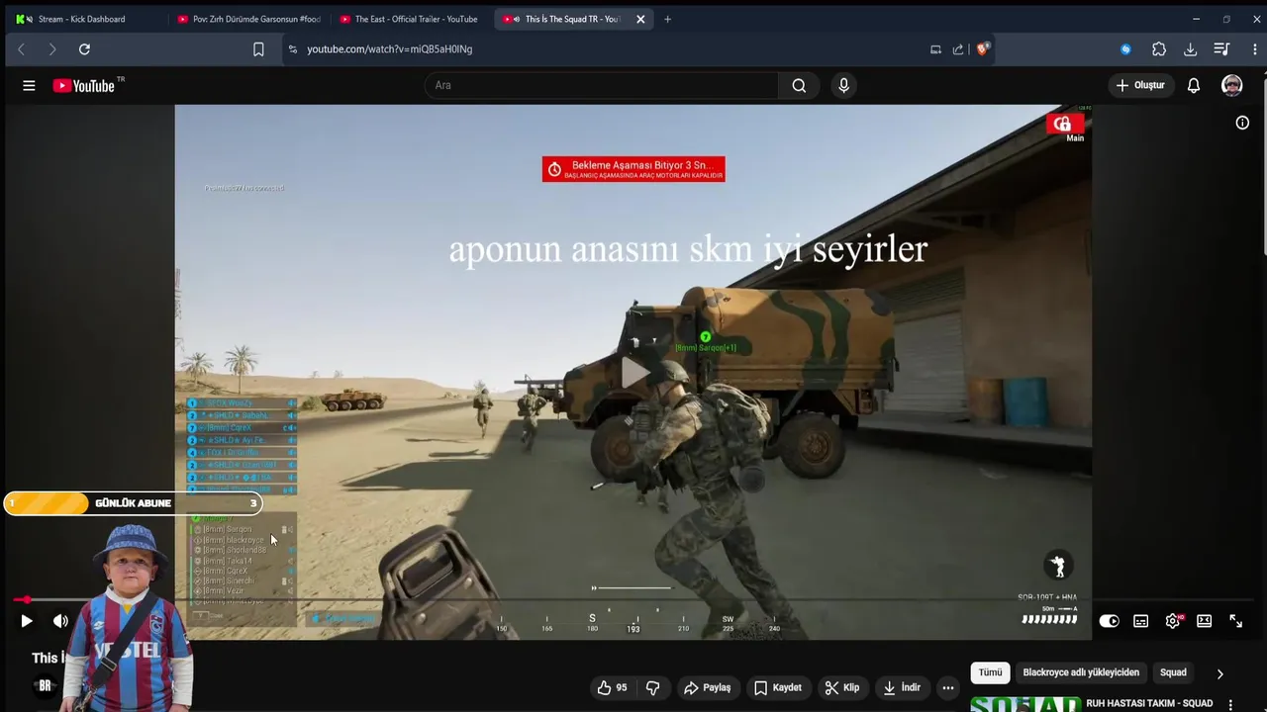The height and width of the screenshot is (712, 1267).
Task: Click the RUH HASTASI TAKIM video thumbnail
Action: click(1024, 704)
